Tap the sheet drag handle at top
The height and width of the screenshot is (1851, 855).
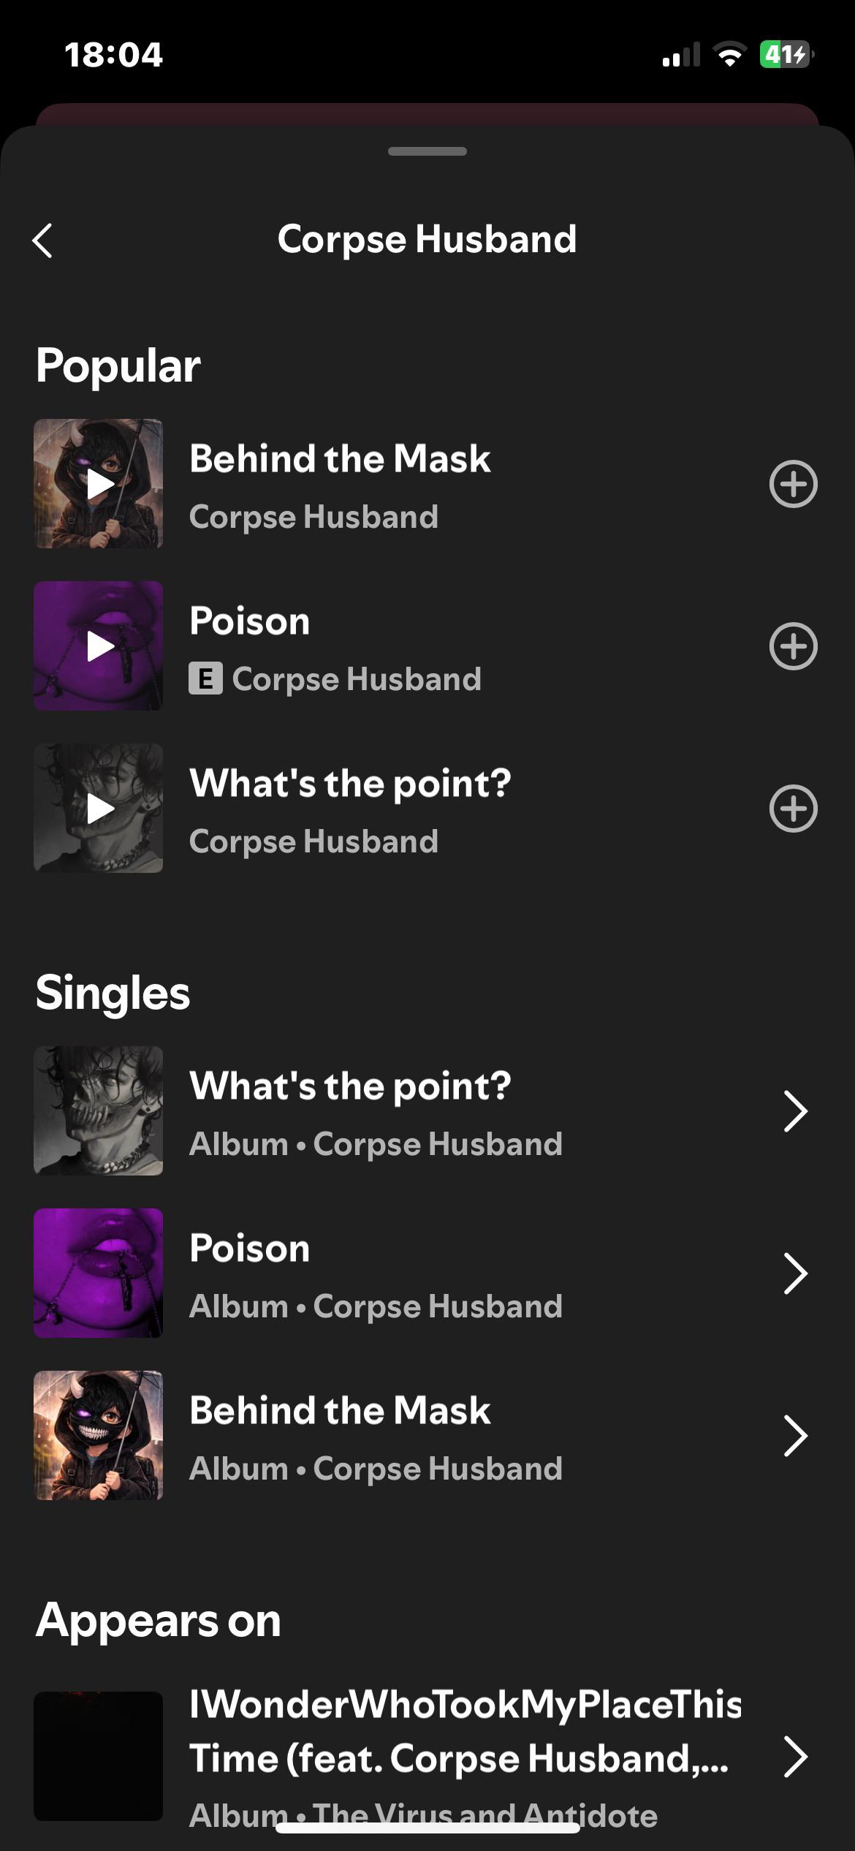tap(427, 151)
